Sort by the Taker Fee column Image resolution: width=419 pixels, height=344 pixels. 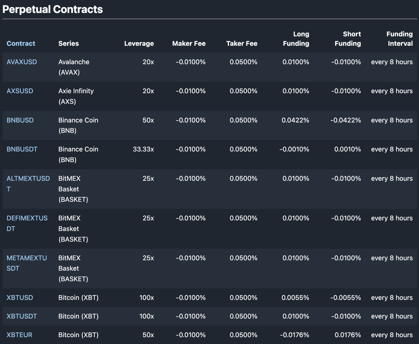pyautogui.click(x=242, y=43)
